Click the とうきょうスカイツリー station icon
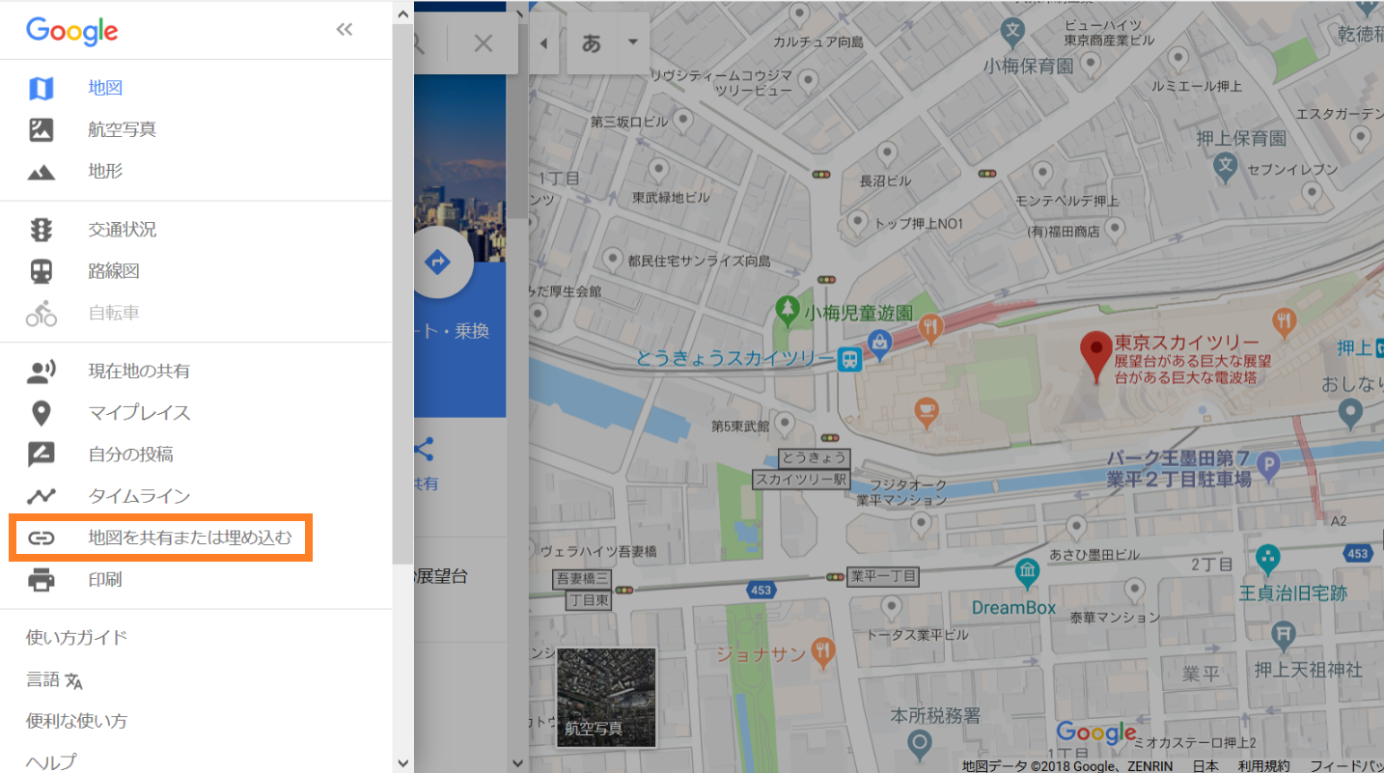Viewport: 1384px width, 773px height. pos(849,359)
